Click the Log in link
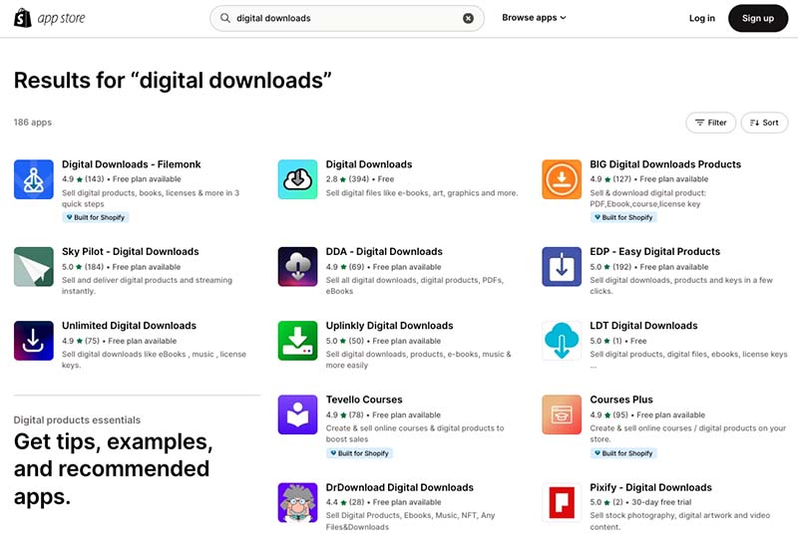Screen dimensions: 798x540 tap(702, 18)
